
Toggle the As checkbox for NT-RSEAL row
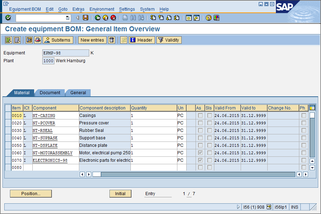(200, 130)
